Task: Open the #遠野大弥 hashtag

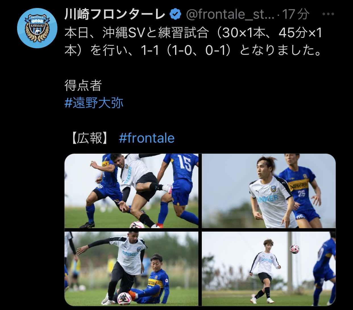Action: click(x=94, y=103)
